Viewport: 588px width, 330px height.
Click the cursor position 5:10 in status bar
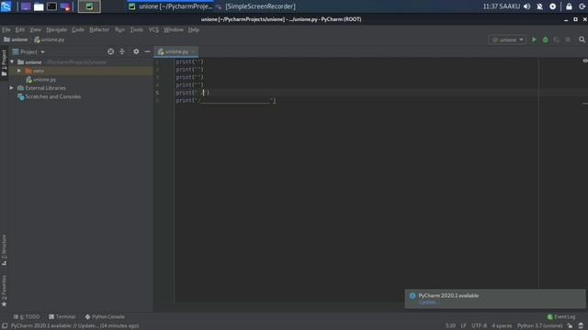450,326
